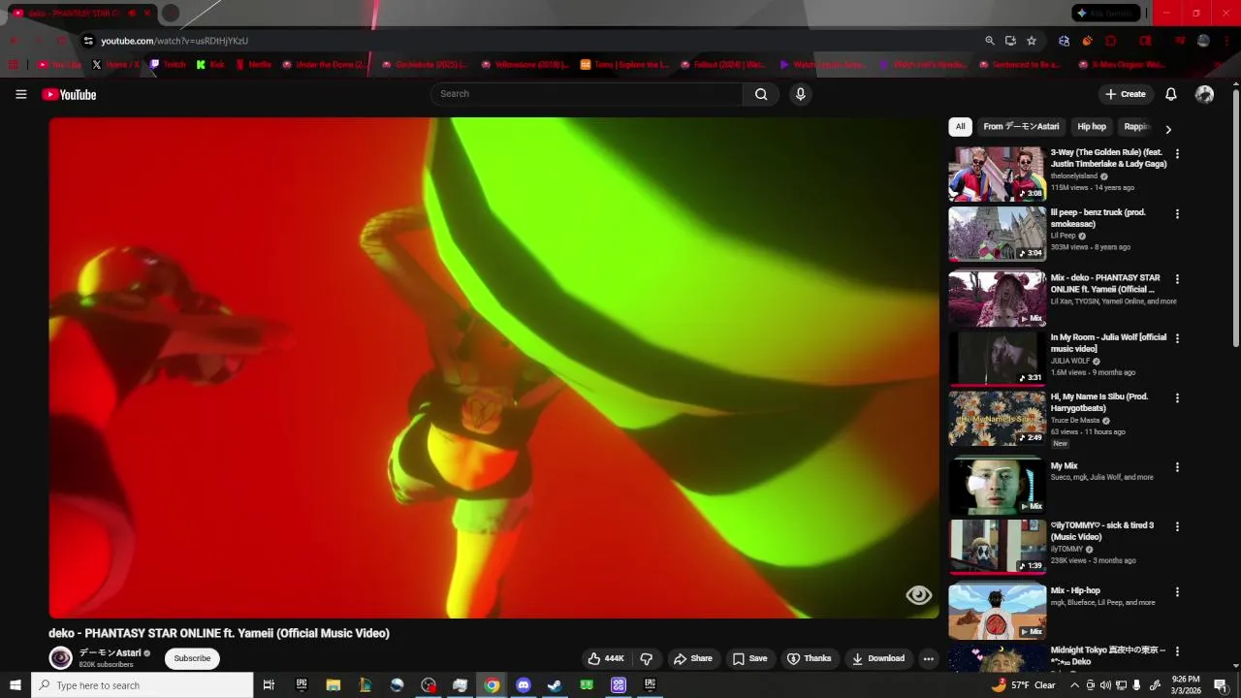Image resolution: width=1241 pixels, height=698 pixels.
Task: Like the video showing 444K
Action: click(x=606, y=658)
